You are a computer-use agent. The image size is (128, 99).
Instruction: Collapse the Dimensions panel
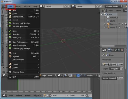[x=103, y=73]
